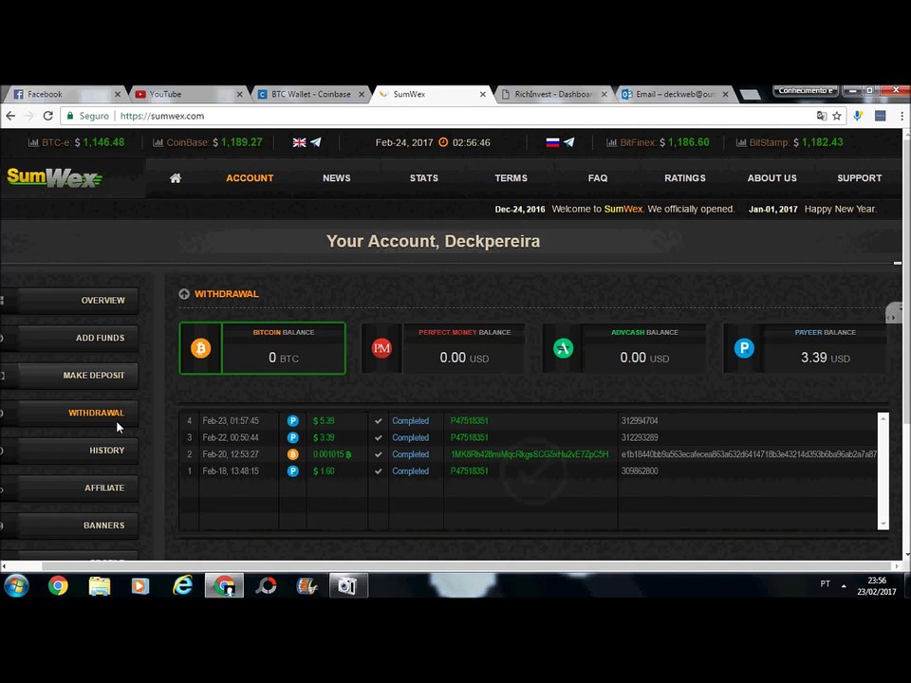Open camera app in taskbar

tap(348, 585)
